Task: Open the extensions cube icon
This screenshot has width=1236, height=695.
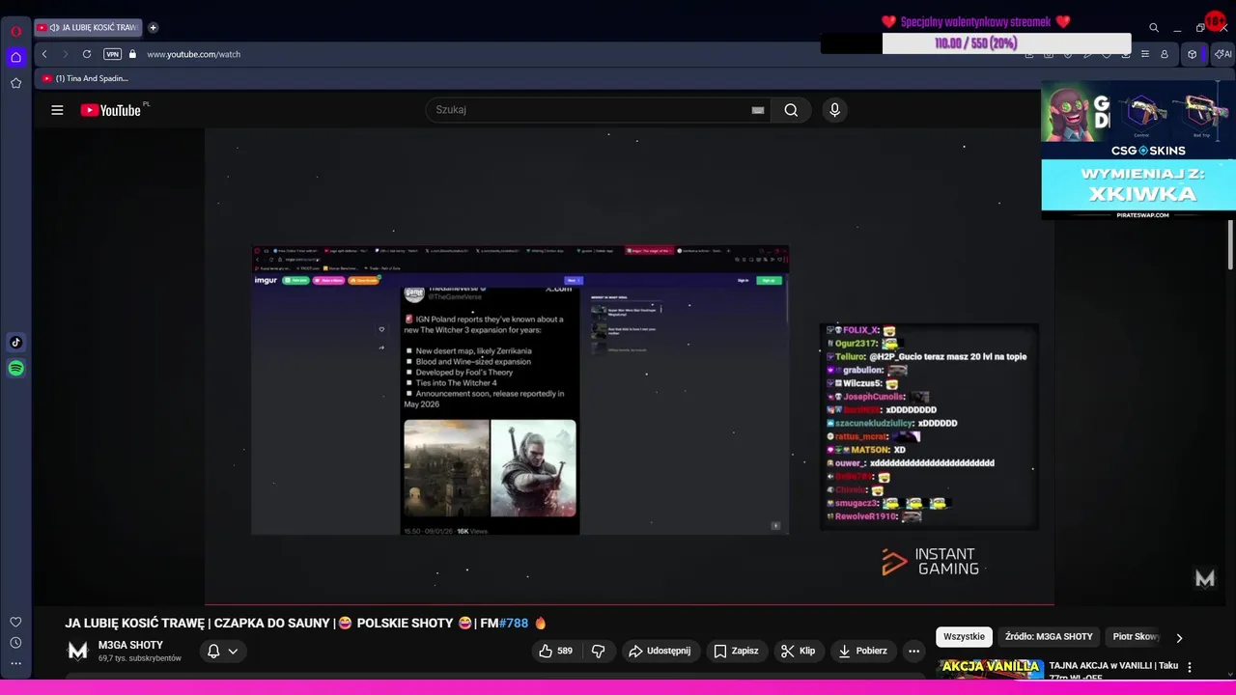Action: (x=1192, y=54)
